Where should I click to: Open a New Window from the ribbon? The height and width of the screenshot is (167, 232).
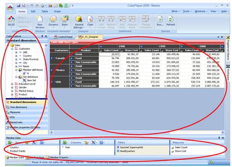(x=40, y=22)
